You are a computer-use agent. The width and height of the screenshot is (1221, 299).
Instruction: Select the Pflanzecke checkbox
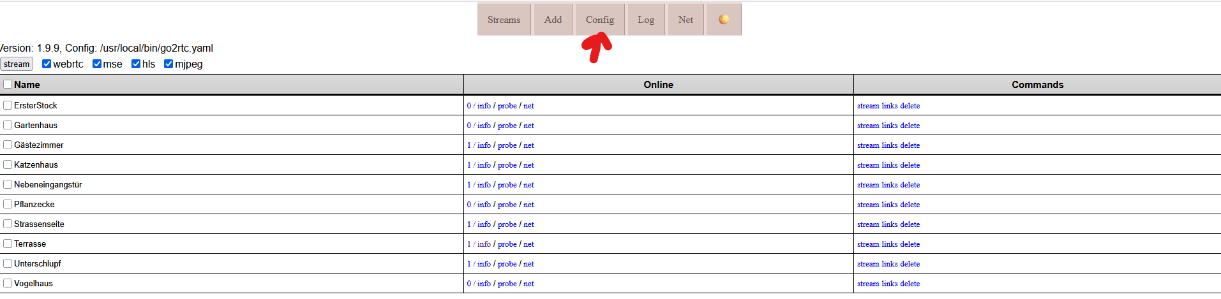8,204
